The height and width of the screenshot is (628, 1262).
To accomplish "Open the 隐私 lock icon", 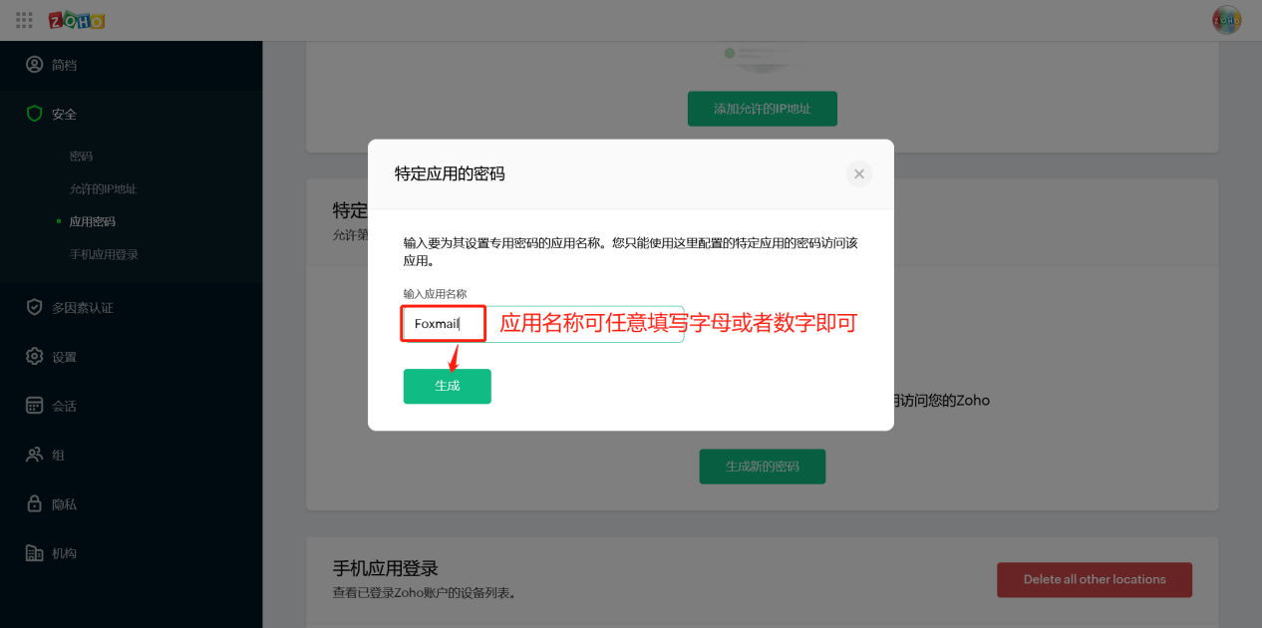I will click(x=35, y=504).
